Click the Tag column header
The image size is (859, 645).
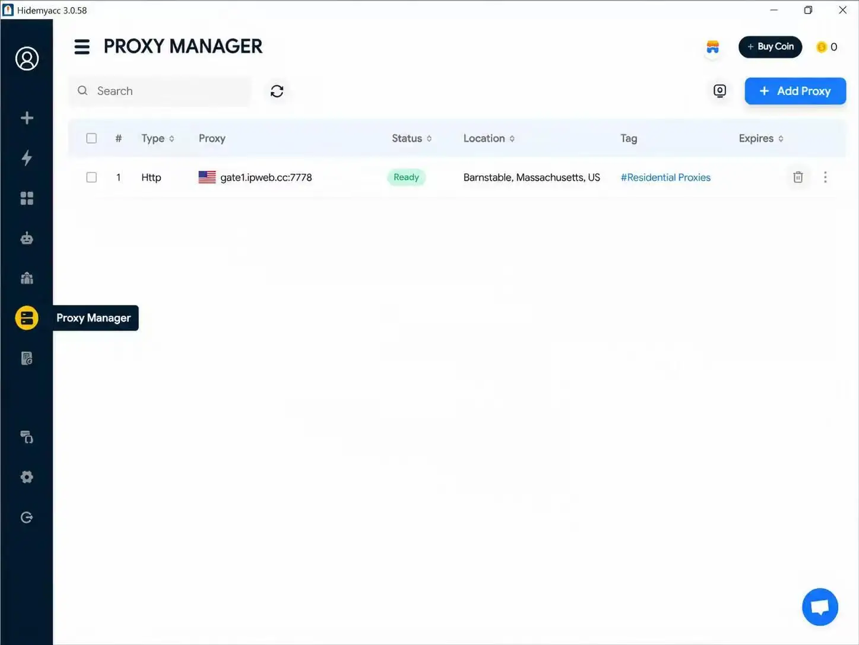pos(629,138)
